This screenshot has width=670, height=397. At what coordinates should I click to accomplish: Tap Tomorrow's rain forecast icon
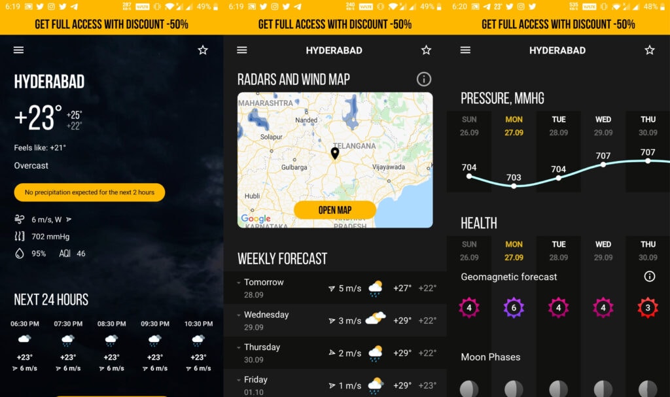coord(376,288)
